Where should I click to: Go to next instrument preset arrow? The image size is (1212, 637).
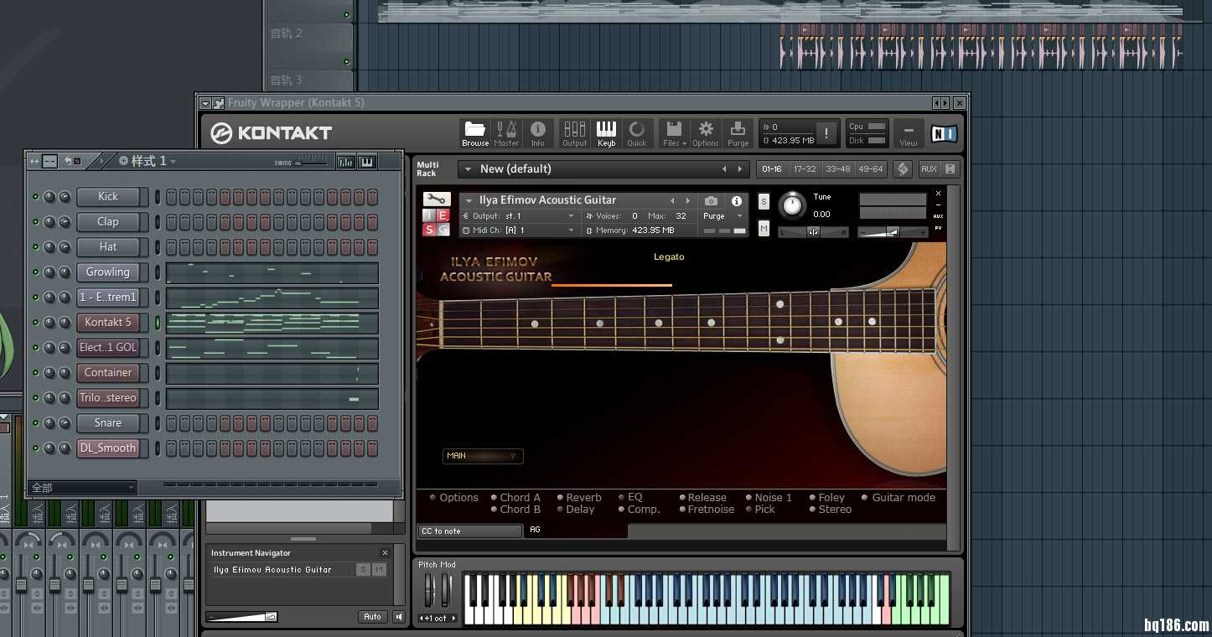tap(687, 201)
